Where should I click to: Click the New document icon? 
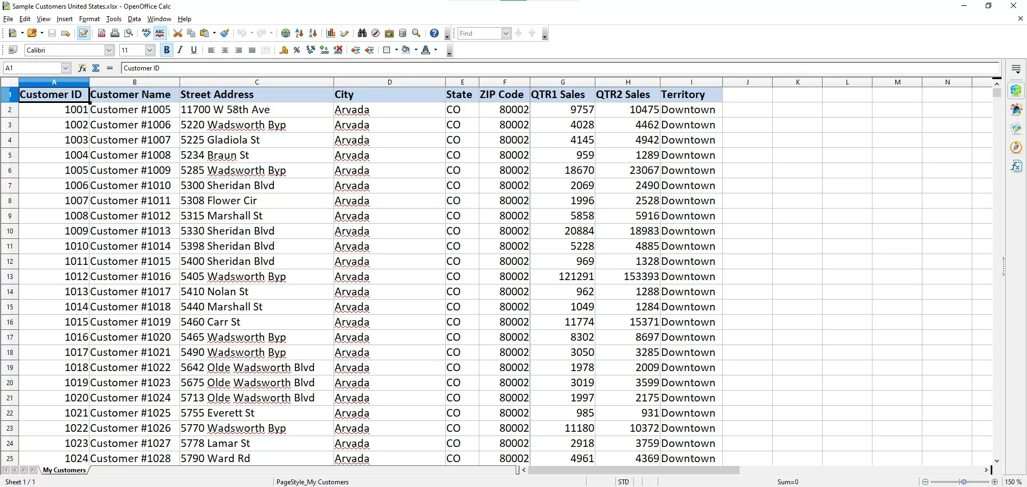tap(12, 34)
